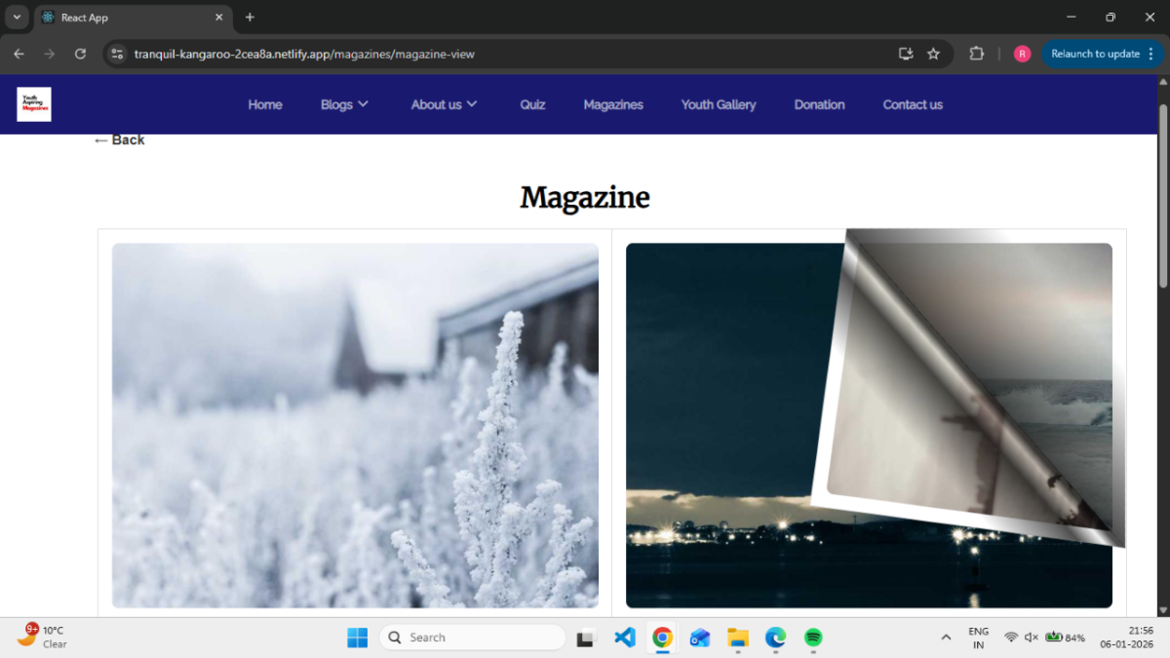Open the site information icon beside URL

(x=117, y=54)
